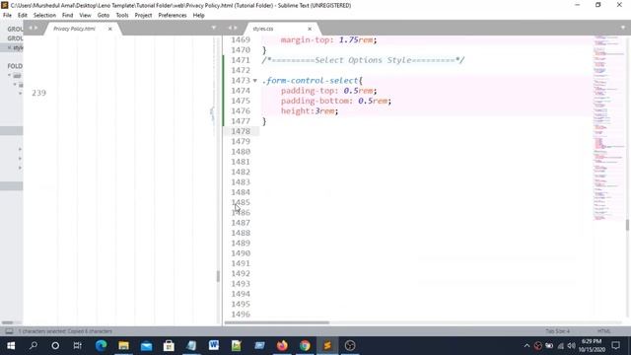Open Windows notification center
The width and height of the screenshot is (631, 355).
[x=615, y=346]
